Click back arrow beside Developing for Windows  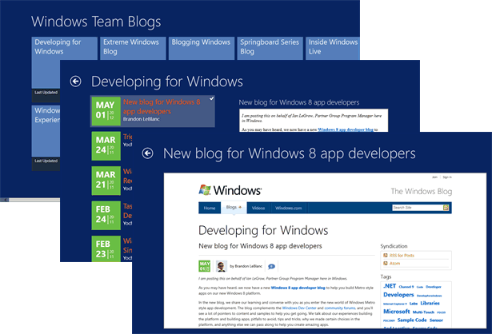pos(76,82)
